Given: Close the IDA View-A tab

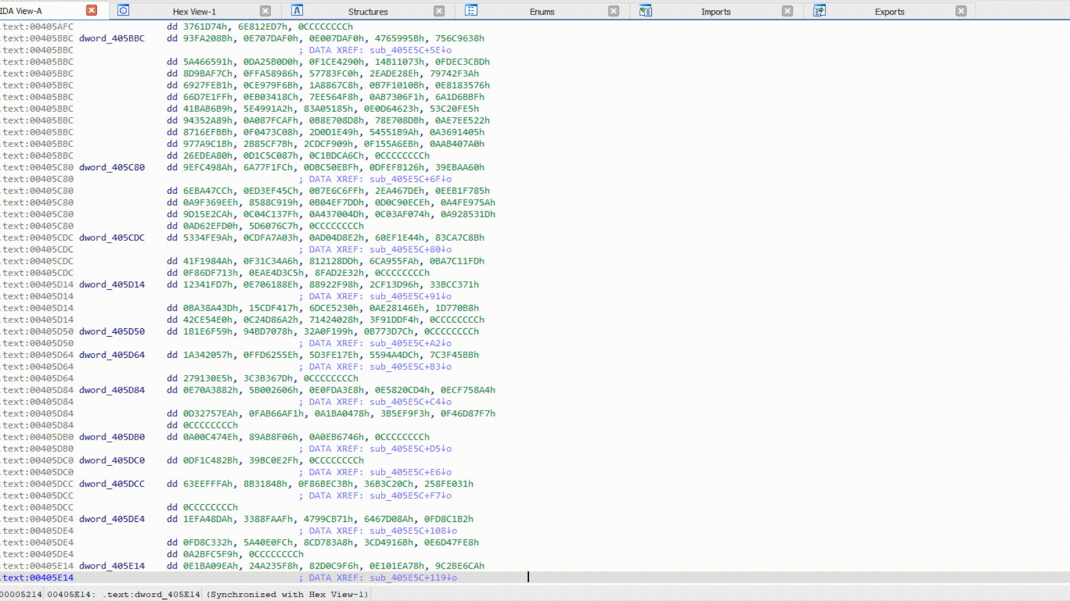Looking at the screenshot, I should coord(92,11).
